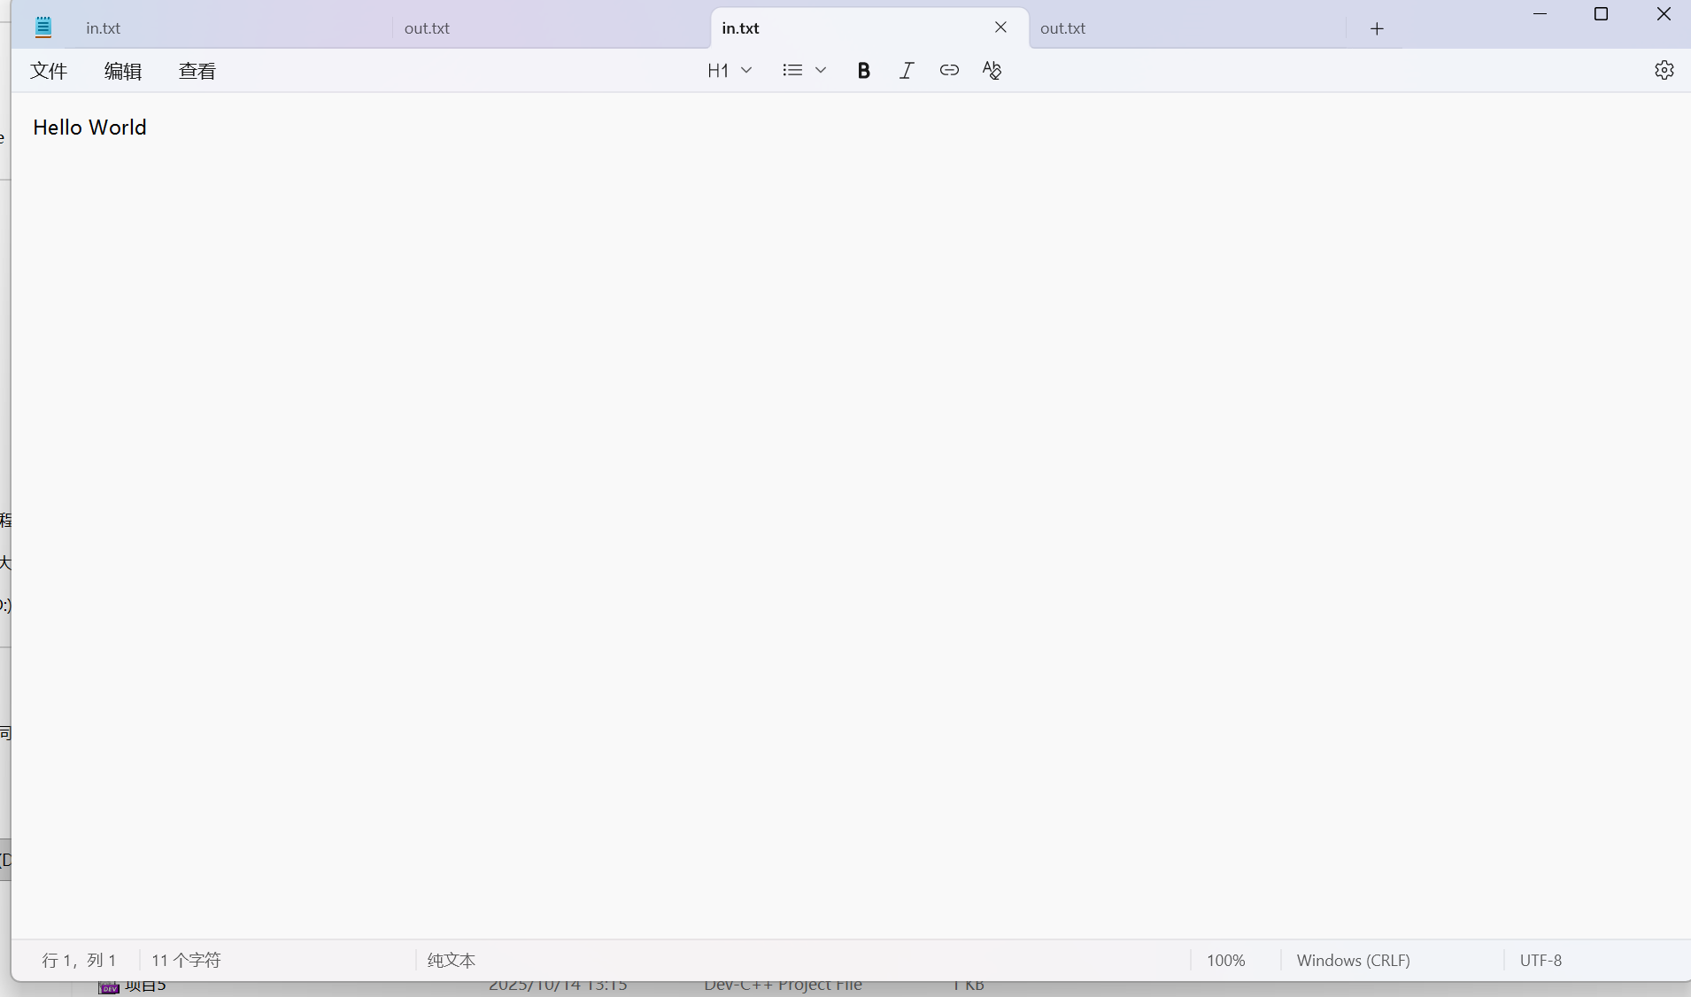Screen dimensions: 1691x997
Task: Insert a hyperlink using the link icon
Action: tap(949, 71)
